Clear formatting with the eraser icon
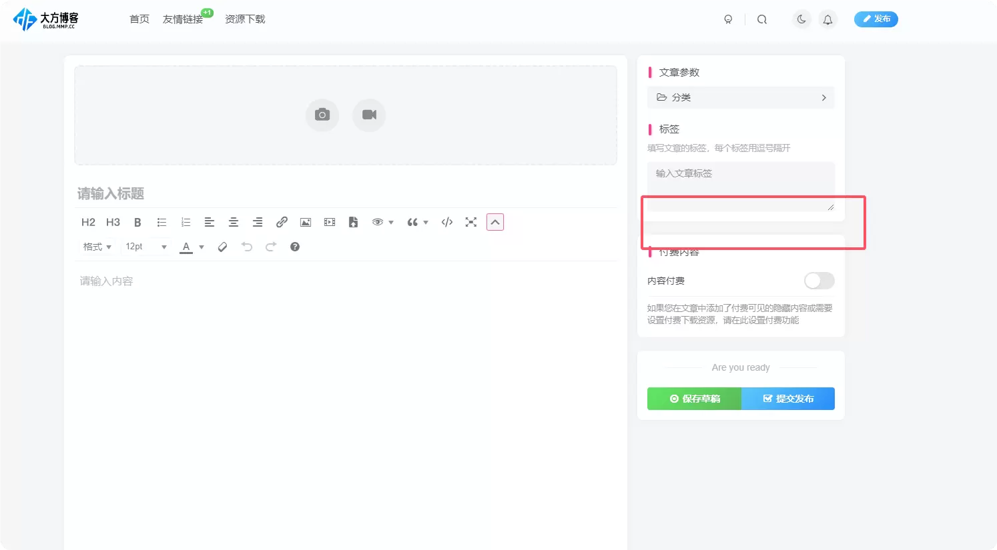997x550 pixels. tap(223, 247)
